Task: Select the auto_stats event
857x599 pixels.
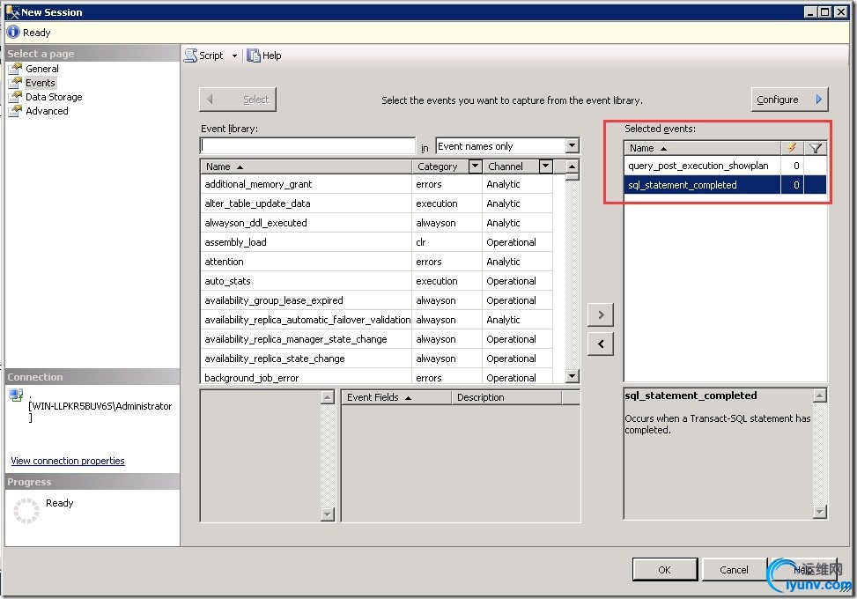Action: pos(377,281)
